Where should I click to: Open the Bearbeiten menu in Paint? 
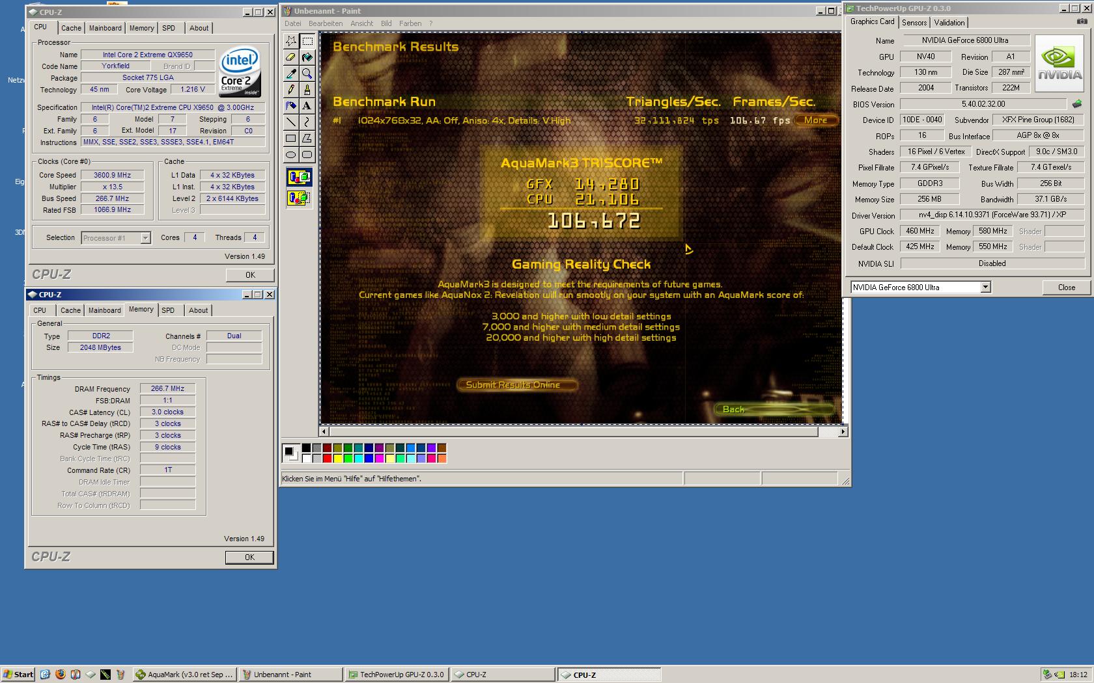click(x=326, y=23)
